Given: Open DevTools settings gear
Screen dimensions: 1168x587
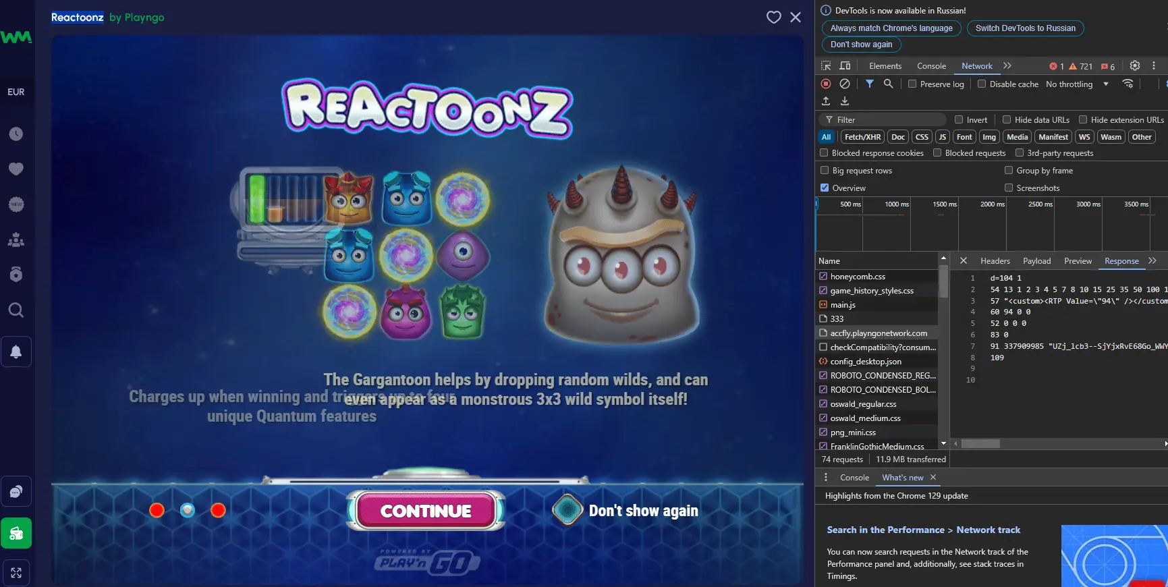Looking at the screenshot, I should (x=1135, y=66).
